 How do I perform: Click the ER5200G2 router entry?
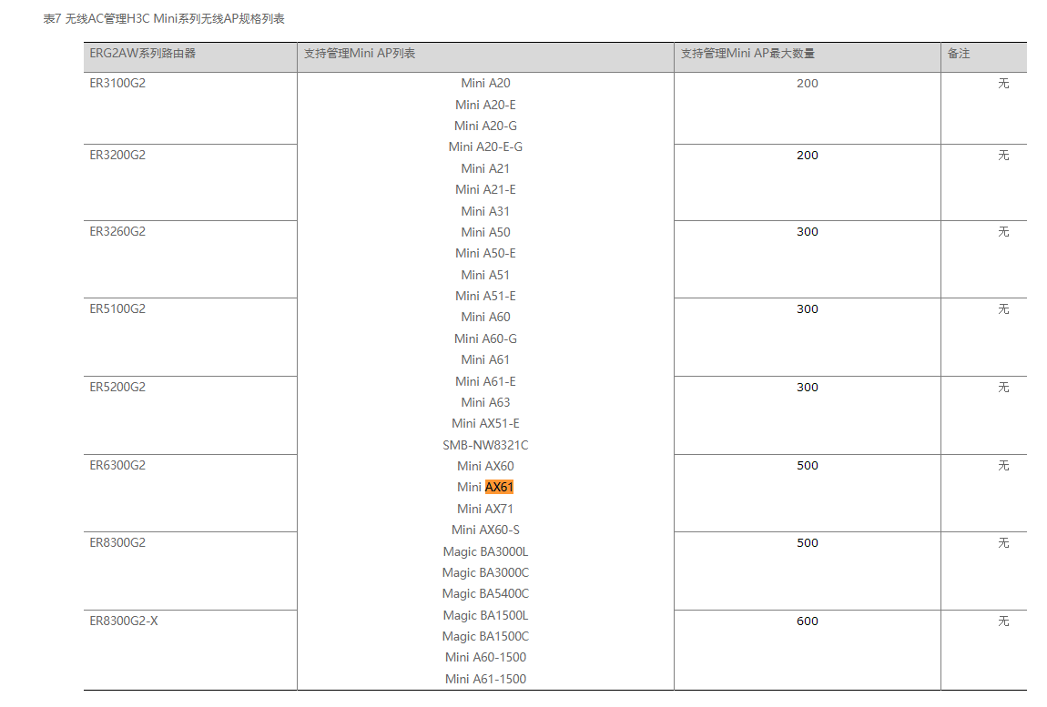coord(117,387)
